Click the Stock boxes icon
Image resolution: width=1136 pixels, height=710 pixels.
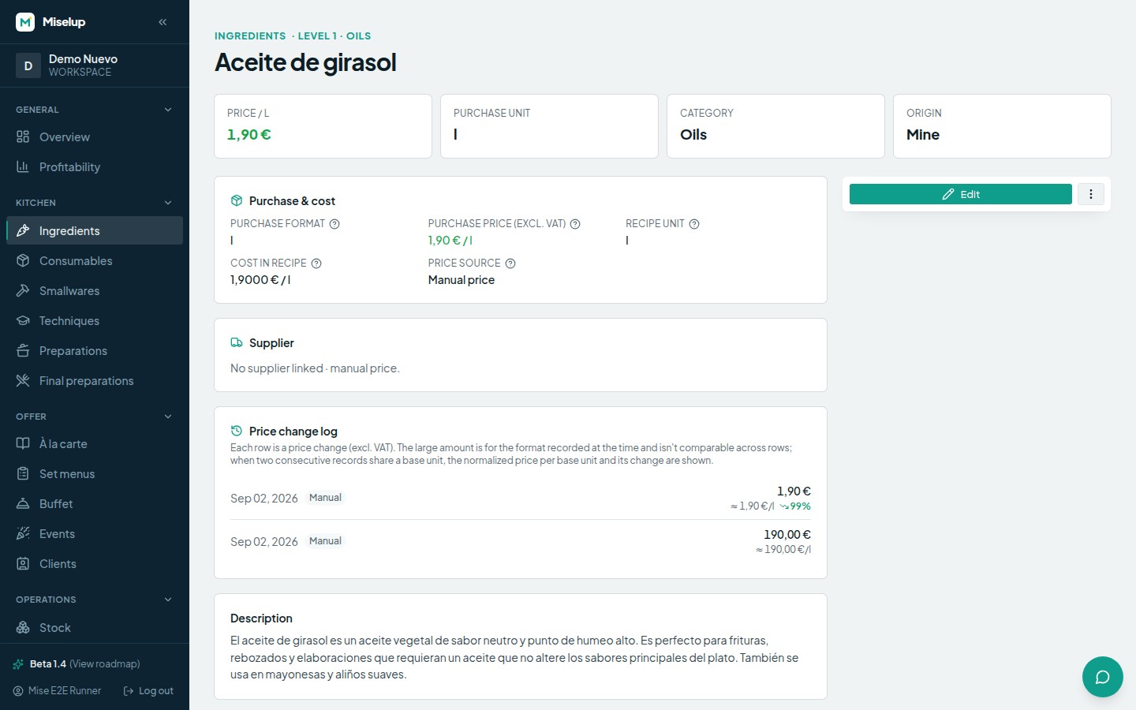(x=23, y=627)
